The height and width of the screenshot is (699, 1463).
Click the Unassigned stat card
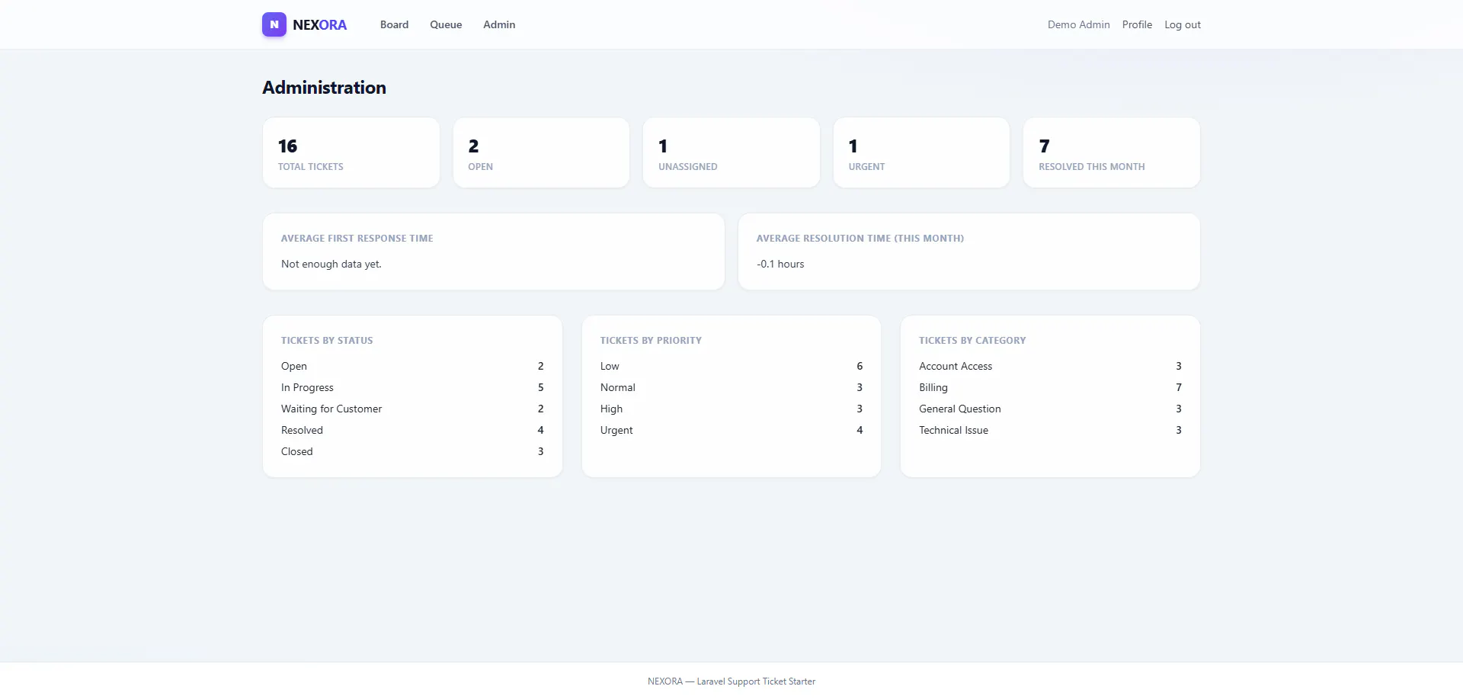pos(731,152)
